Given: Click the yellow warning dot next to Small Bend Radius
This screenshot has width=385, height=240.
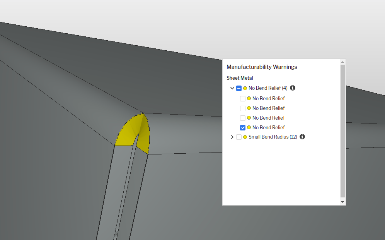Looking at the screenshot, I should [245, 137].
